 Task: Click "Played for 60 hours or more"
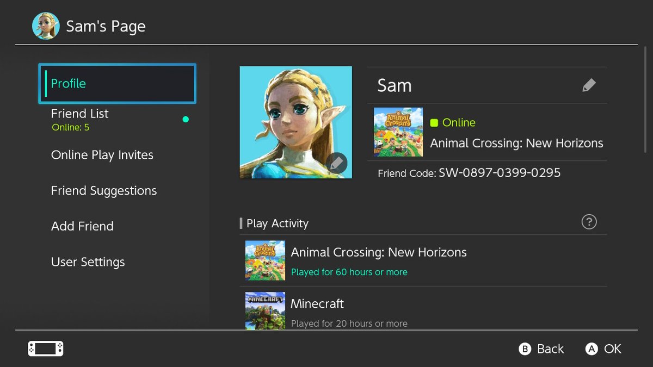point(349,272)
